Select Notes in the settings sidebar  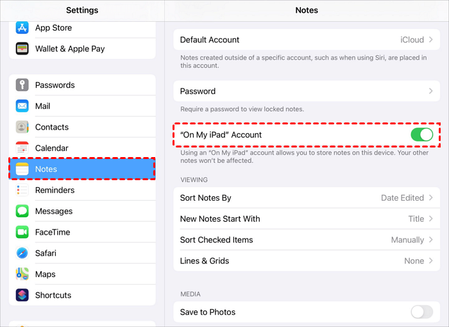coord(82,169)
